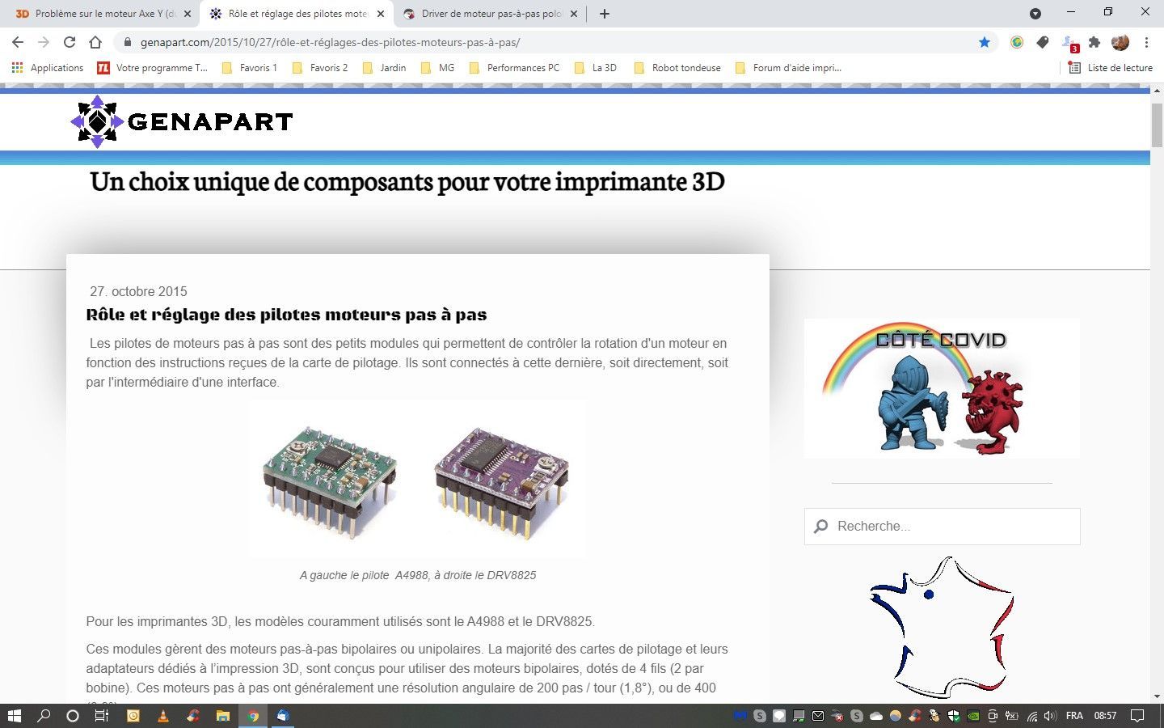1164x728 pixels.
Task: Launch CCleaner from the taskbar
Action: pyautogui.click(x=192, y=716)
